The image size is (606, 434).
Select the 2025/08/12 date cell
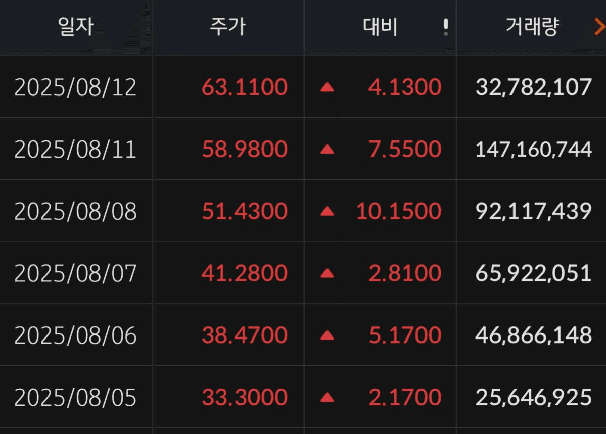click(75, 87)
